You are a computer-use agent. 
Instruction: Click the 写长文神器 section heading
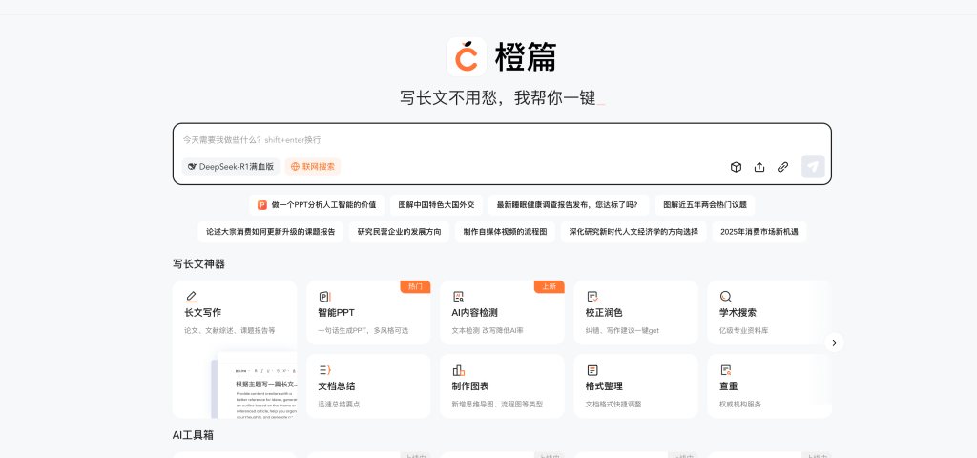pos(198,264)
